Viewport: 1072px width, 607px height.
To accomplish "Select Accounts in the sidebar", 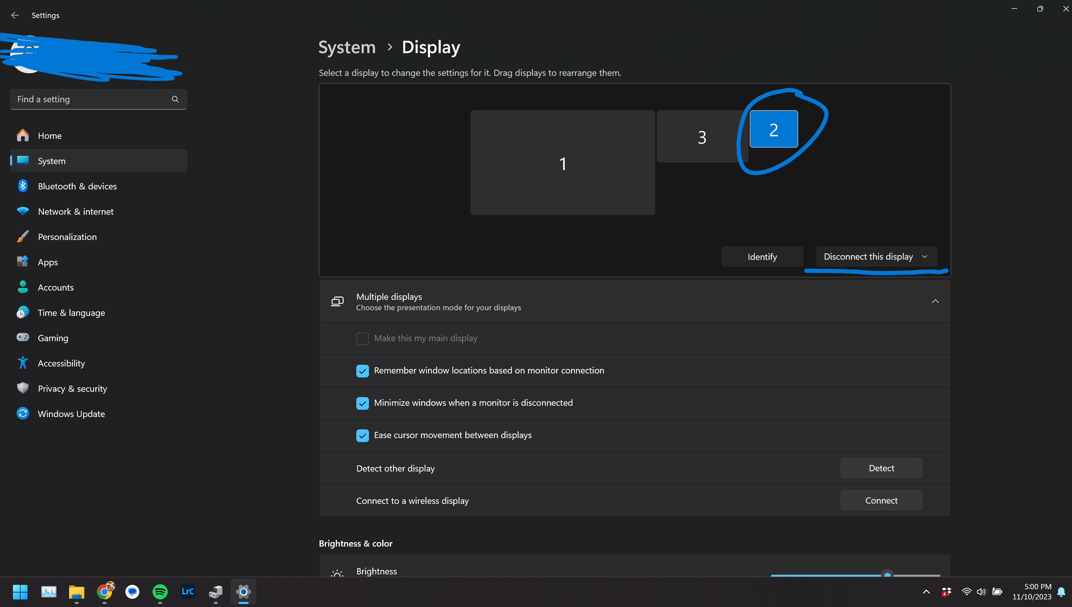I will pos(56,287).
